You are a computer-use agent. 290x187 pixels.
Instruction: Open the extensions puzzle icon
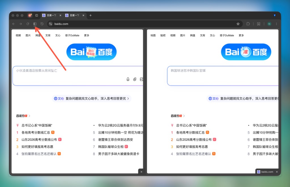[x=248, y=24]
